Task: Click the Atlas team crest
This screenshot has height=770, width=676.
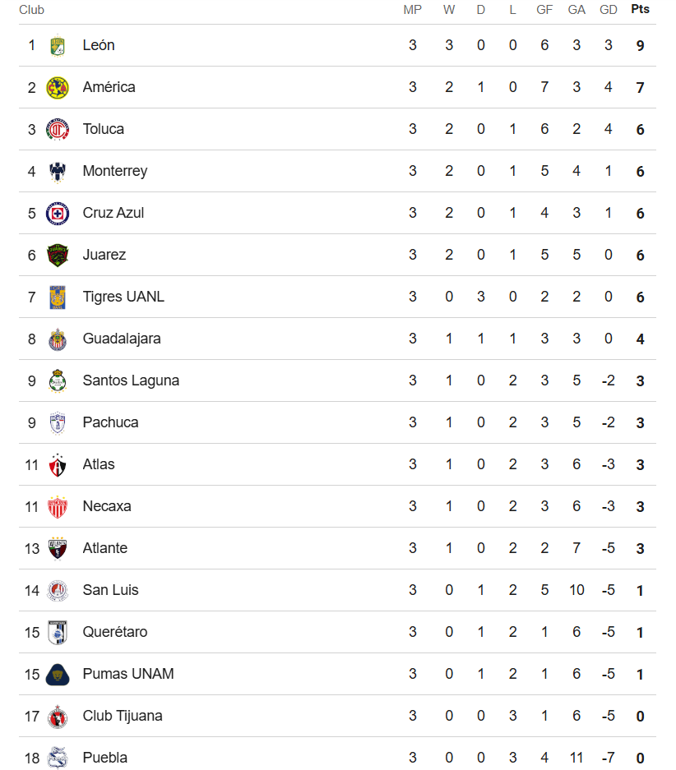Action: 58,465
